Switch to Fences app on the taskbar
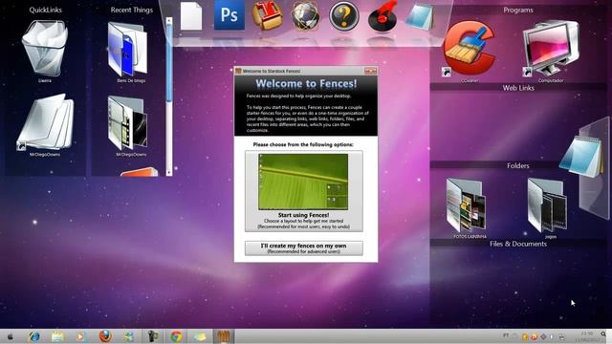Image resolution: width=612 pixels, height=344 pixels. click(223, 336)
